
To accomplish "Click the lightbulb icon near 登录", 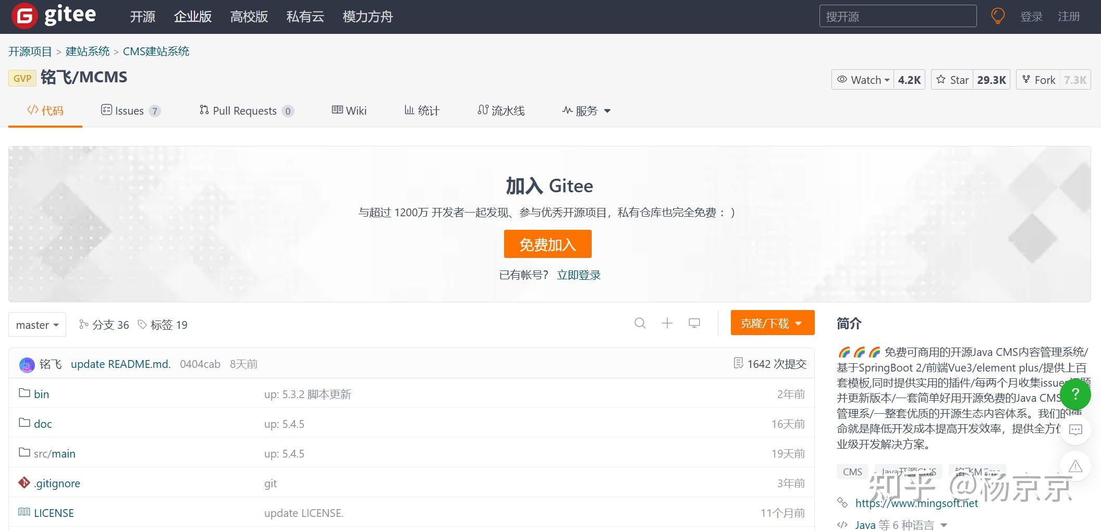I will [997, 16].
